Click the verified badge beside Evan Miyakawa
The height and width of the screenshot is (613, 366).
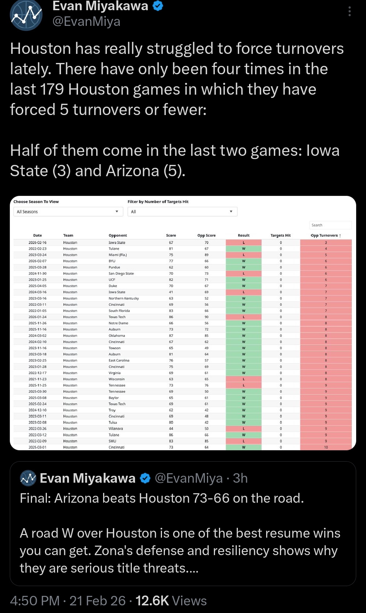click(x=158, y=6)
